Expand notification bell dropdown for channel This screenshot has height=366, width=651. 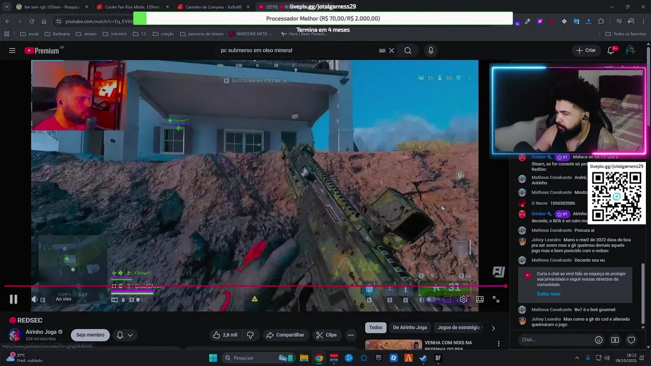125,335
